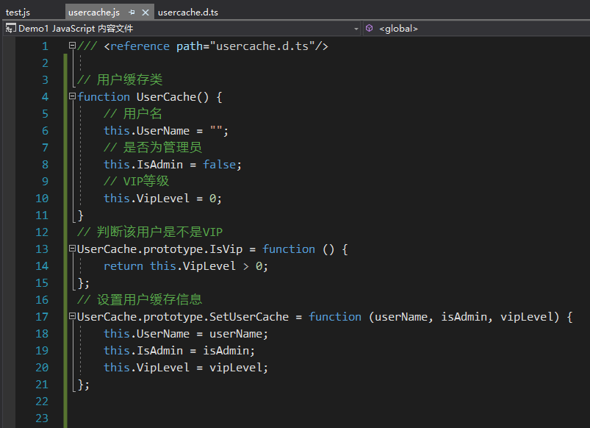This screenshot has width=590, height=428.
Task: Toggle pin on usercache.js tab
Action: pos(132,13)
